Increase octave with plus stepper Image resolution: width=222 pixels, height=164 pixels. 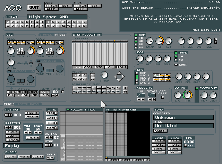coord(51,137)
